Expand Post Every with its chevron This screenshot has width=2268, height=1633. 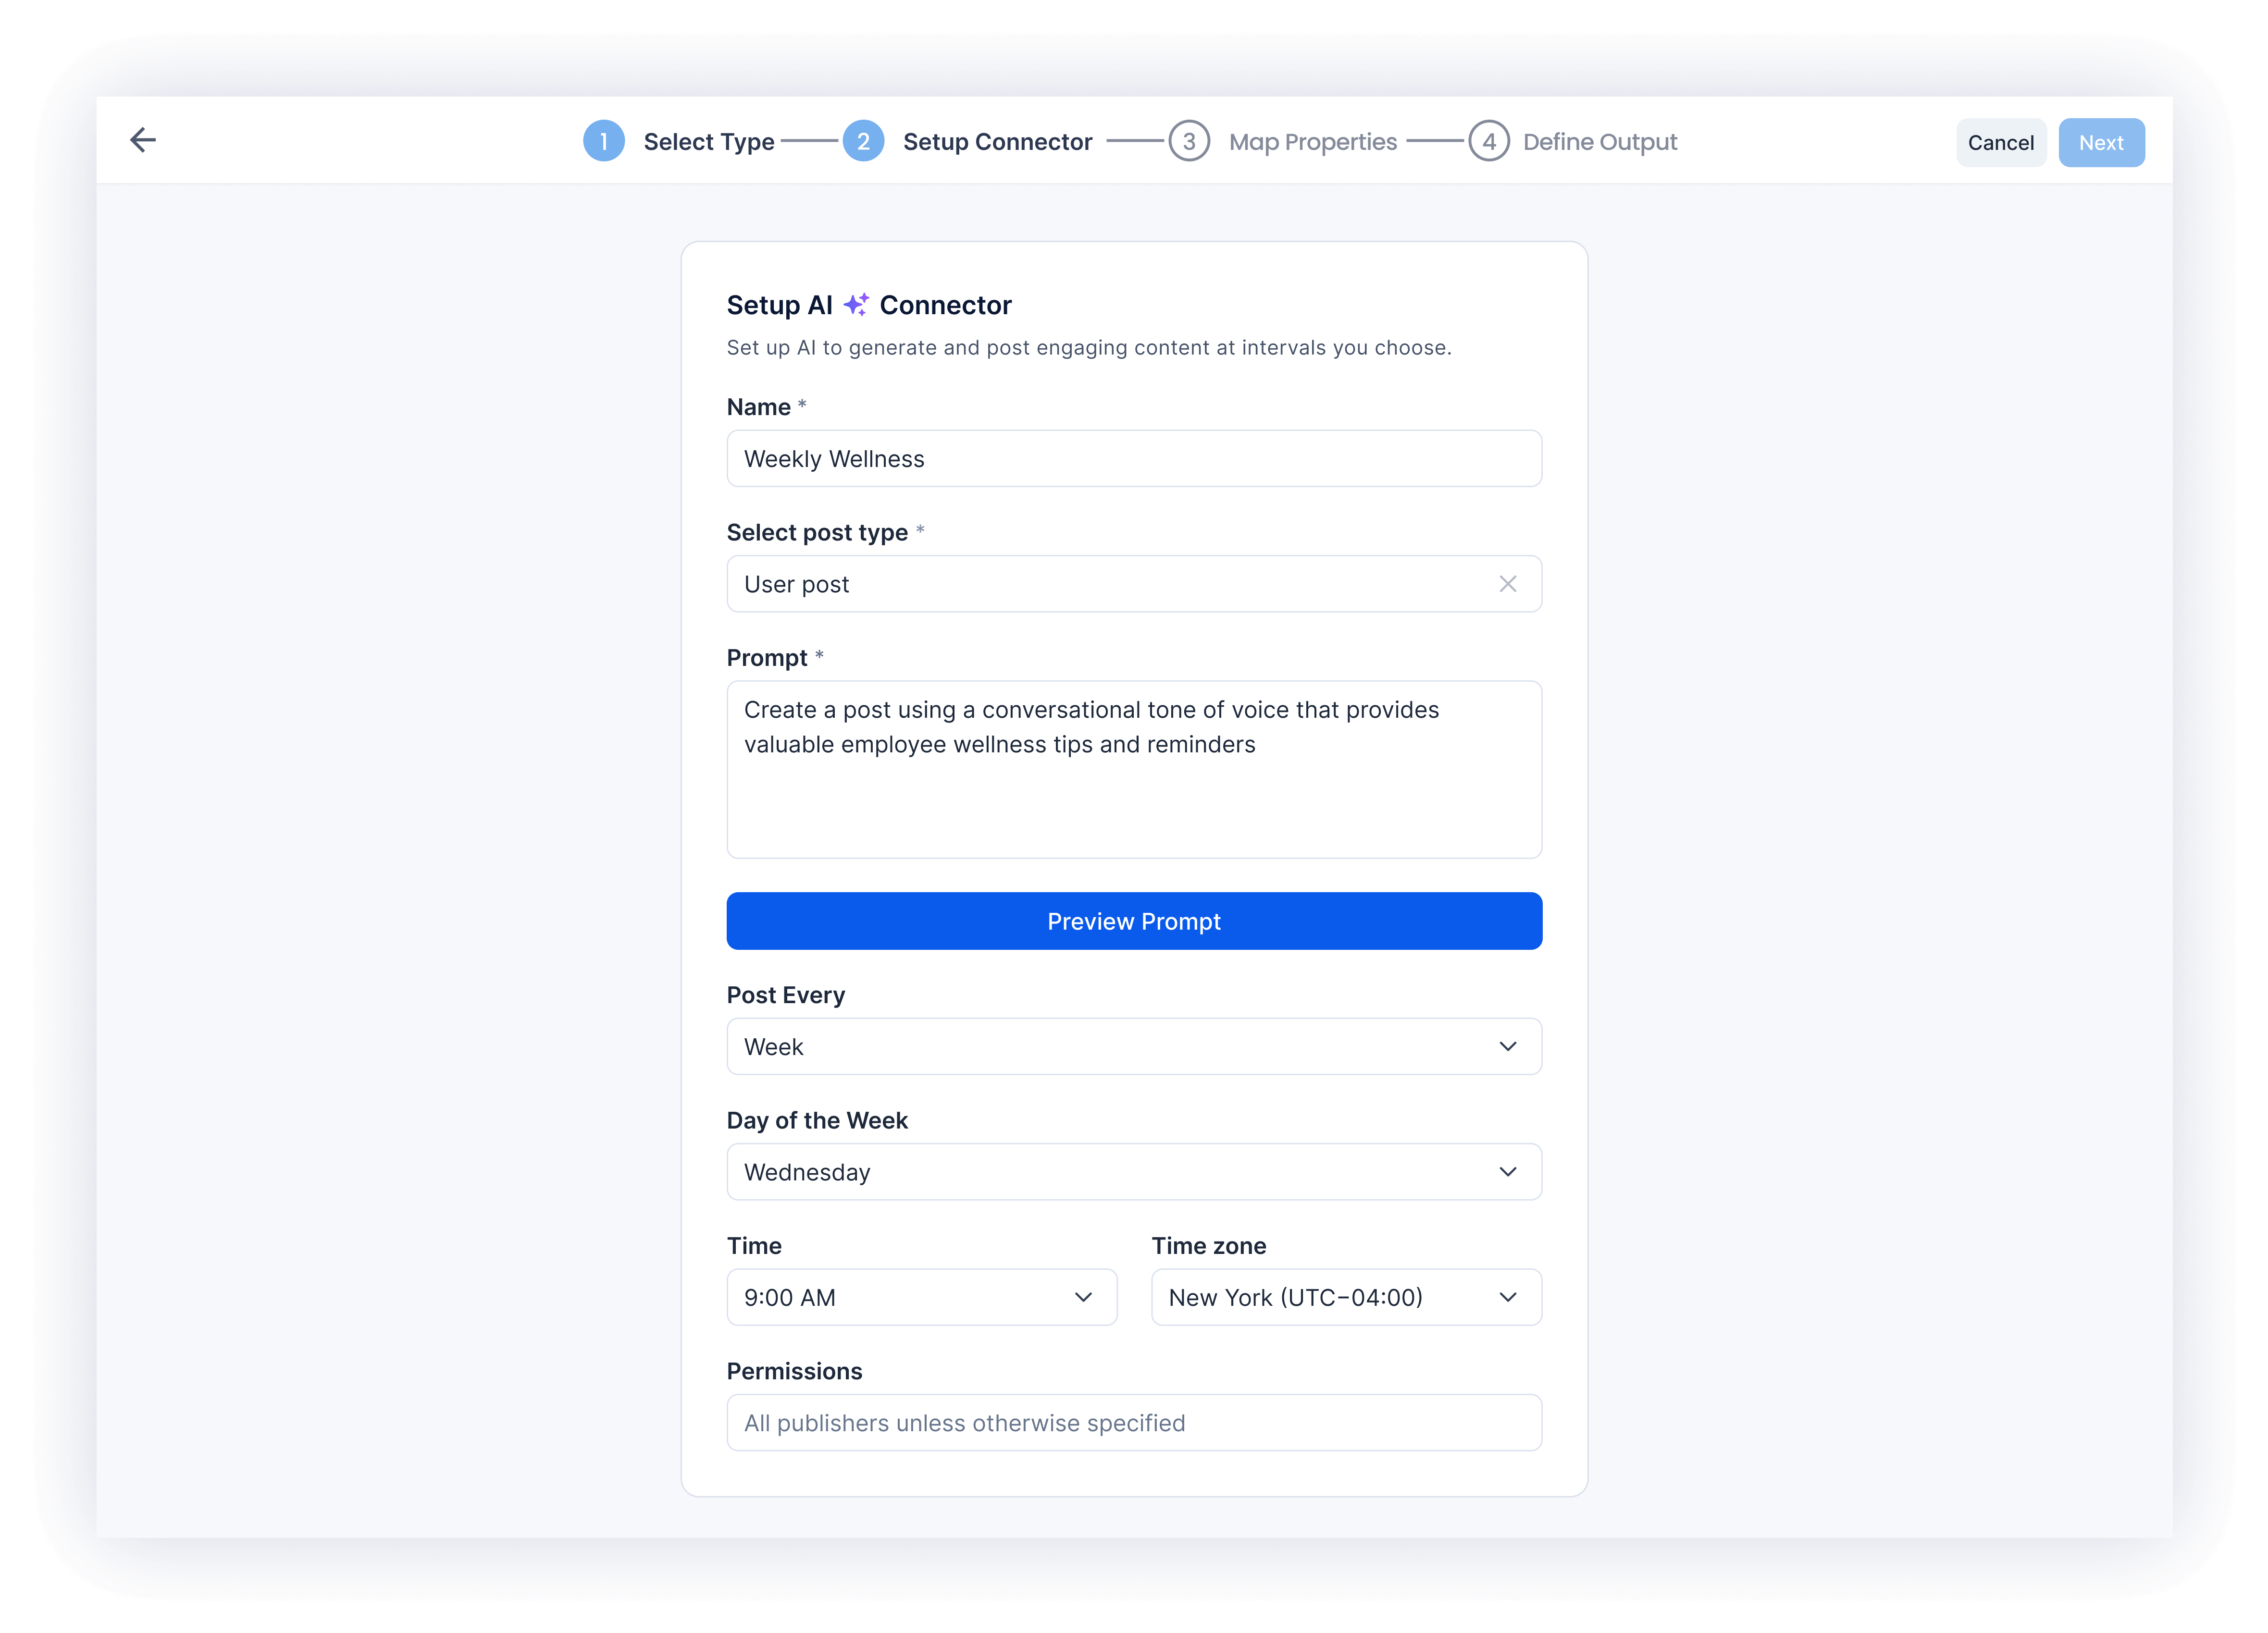pyautogui.click(x=1508, y=1046)
